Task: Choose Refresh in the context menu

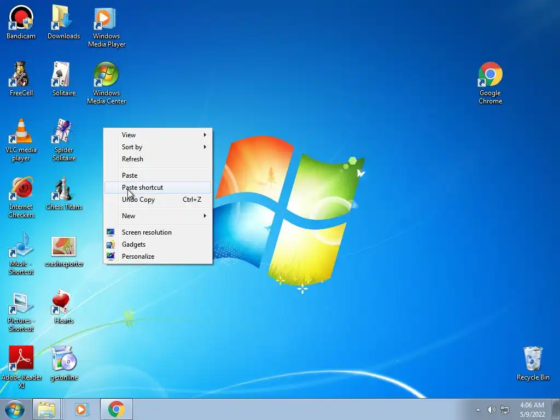Action: [158, 159]
